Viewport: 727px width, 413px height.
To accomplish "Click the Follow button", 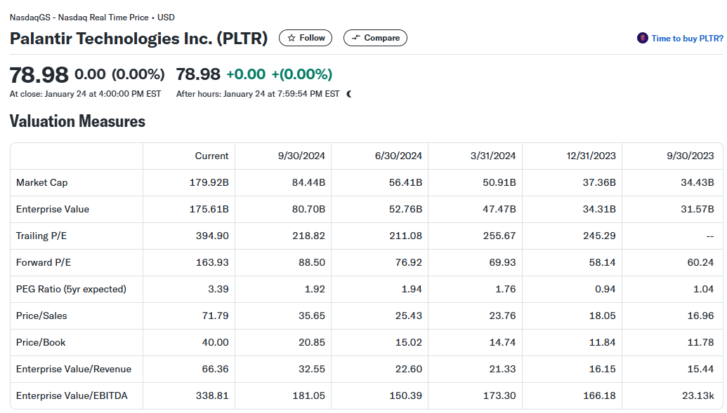I will (305, 38).
